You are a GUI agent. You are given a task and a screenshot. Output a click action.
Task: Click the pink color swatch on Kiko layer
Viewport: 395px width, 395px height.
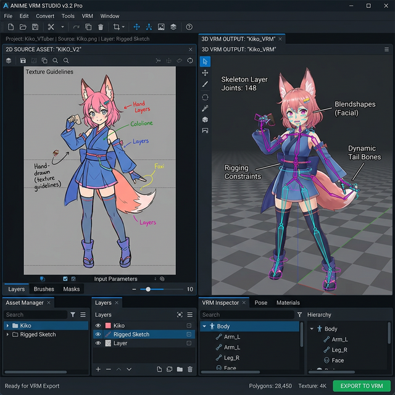tap(108, 325)
